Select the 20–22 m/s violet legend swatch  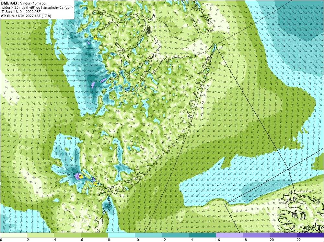point(283,235)
